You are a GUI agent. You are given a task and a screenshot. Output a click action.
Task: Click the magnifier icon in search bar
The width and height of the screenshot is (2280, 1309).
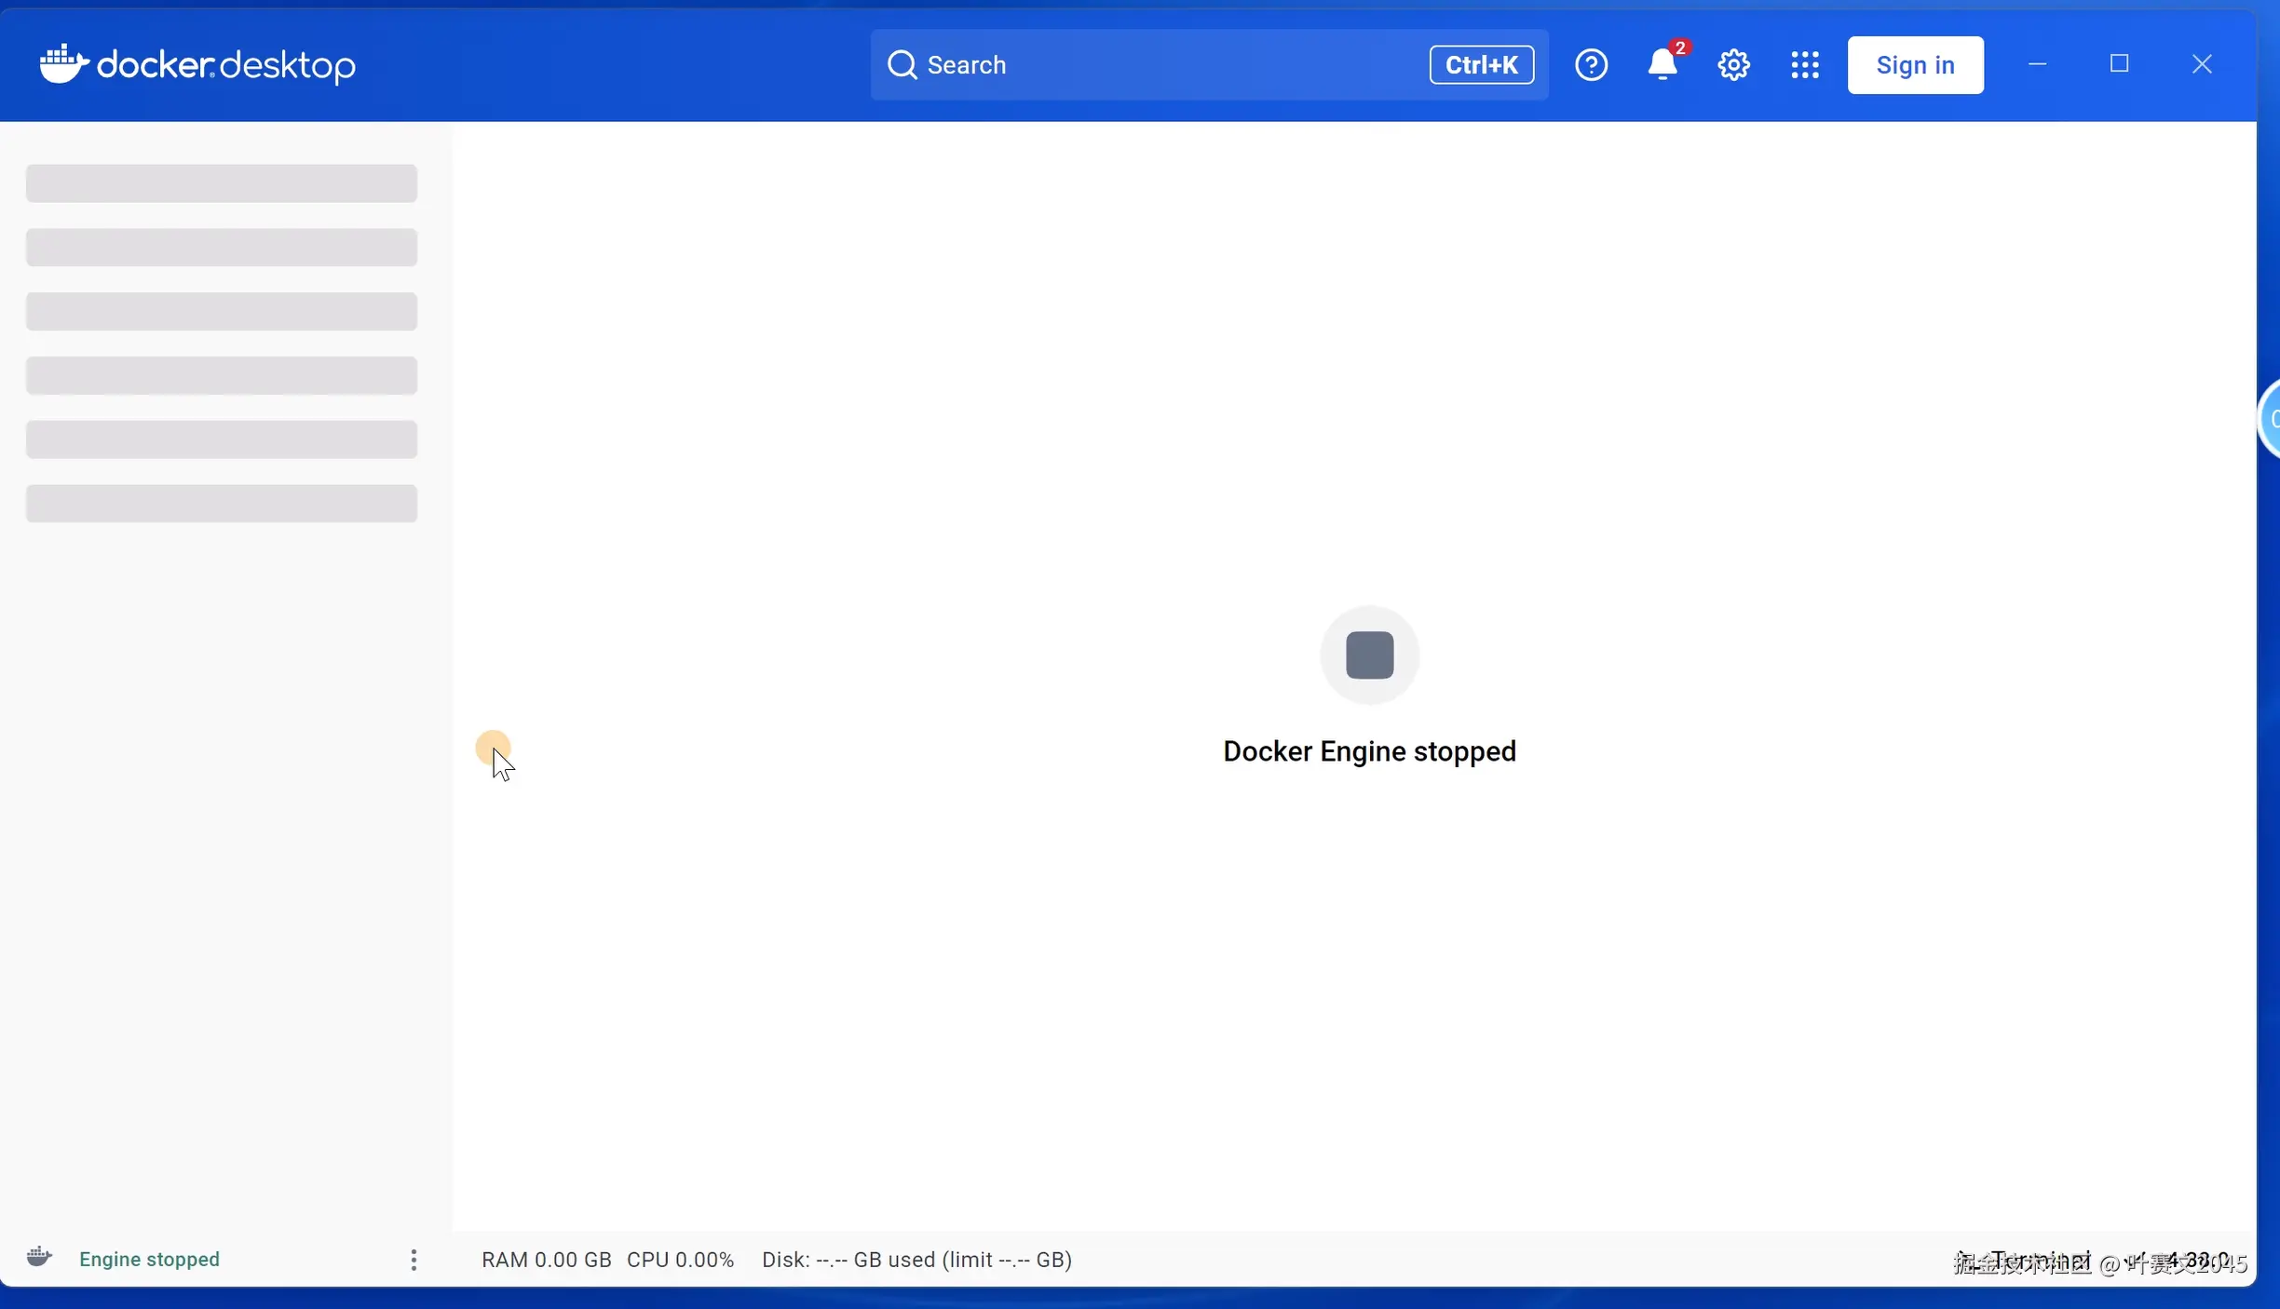click(902, 65)
